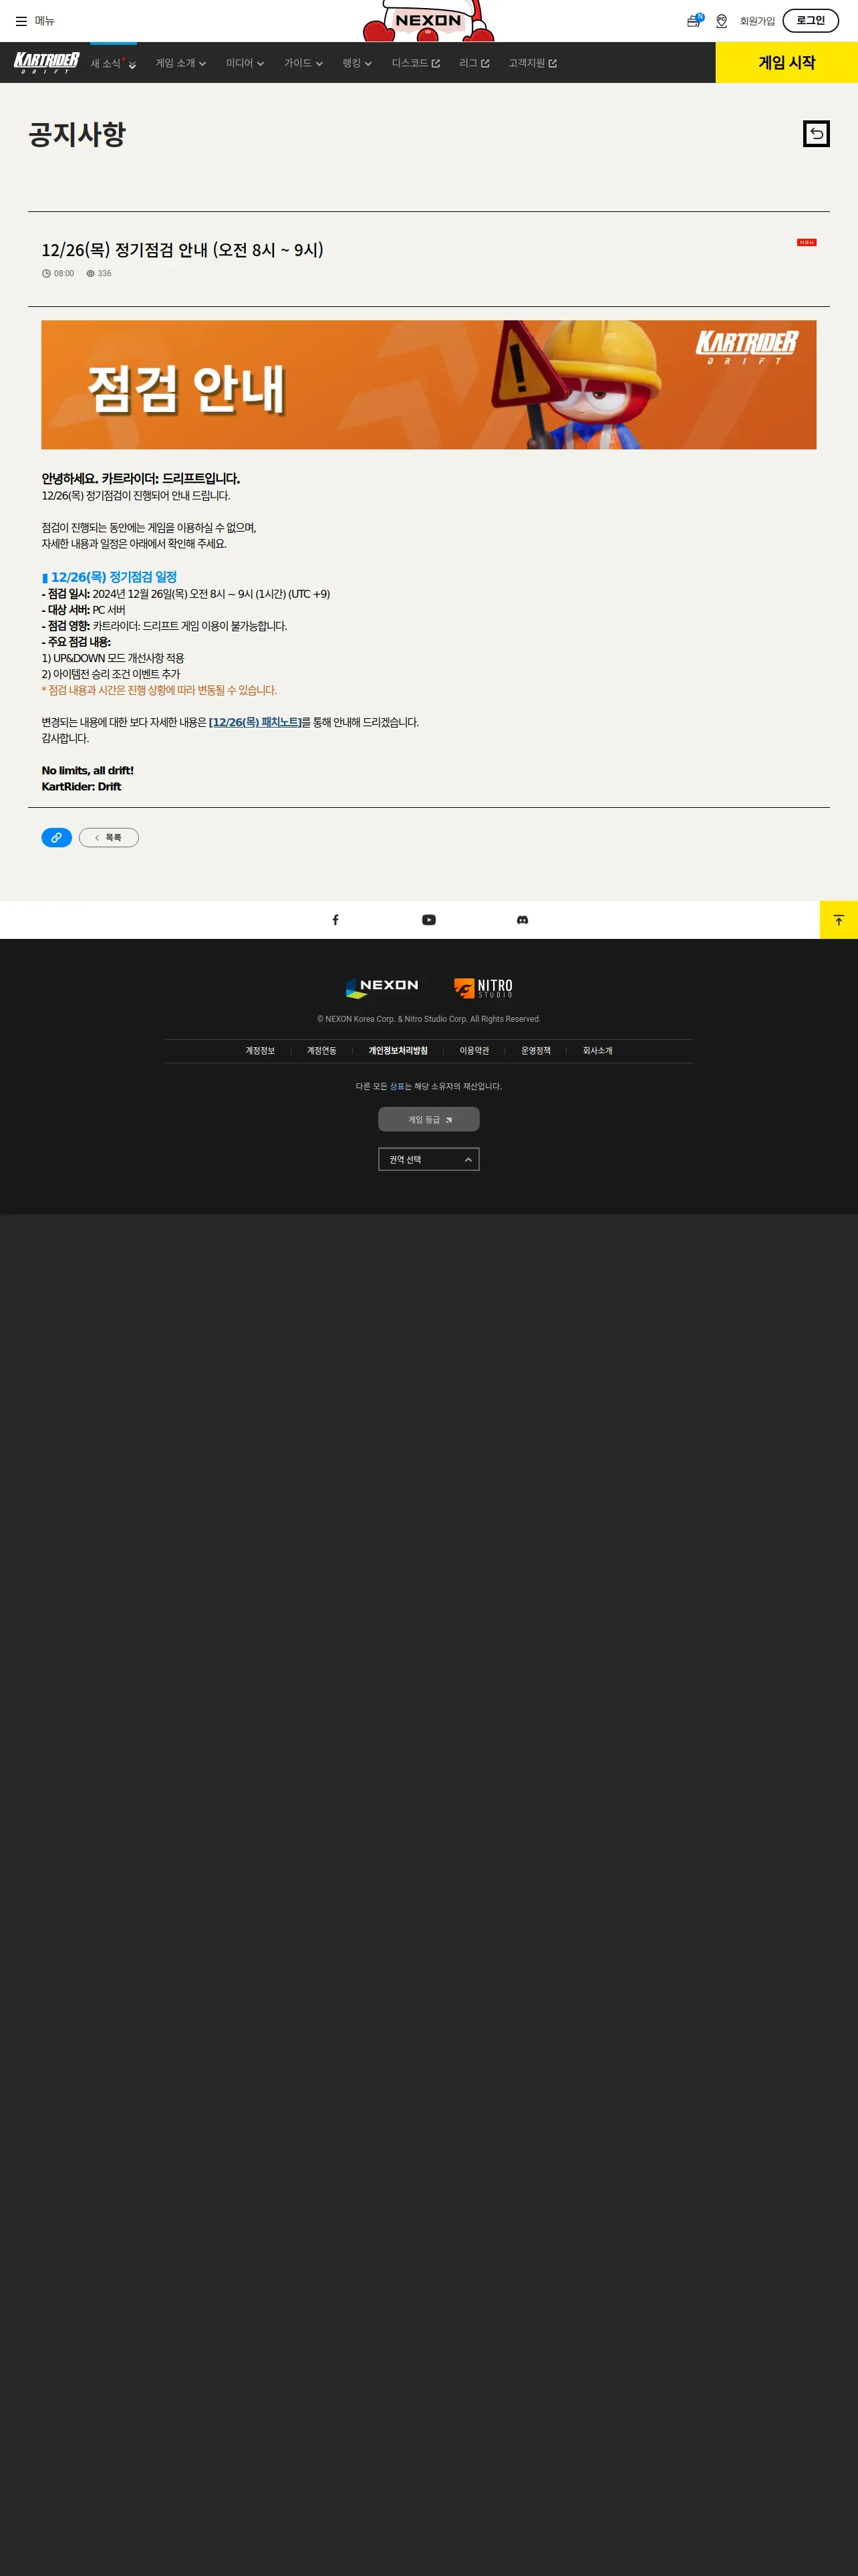
Task: Open the Facebook icon
Action: [x=335, y=920]
